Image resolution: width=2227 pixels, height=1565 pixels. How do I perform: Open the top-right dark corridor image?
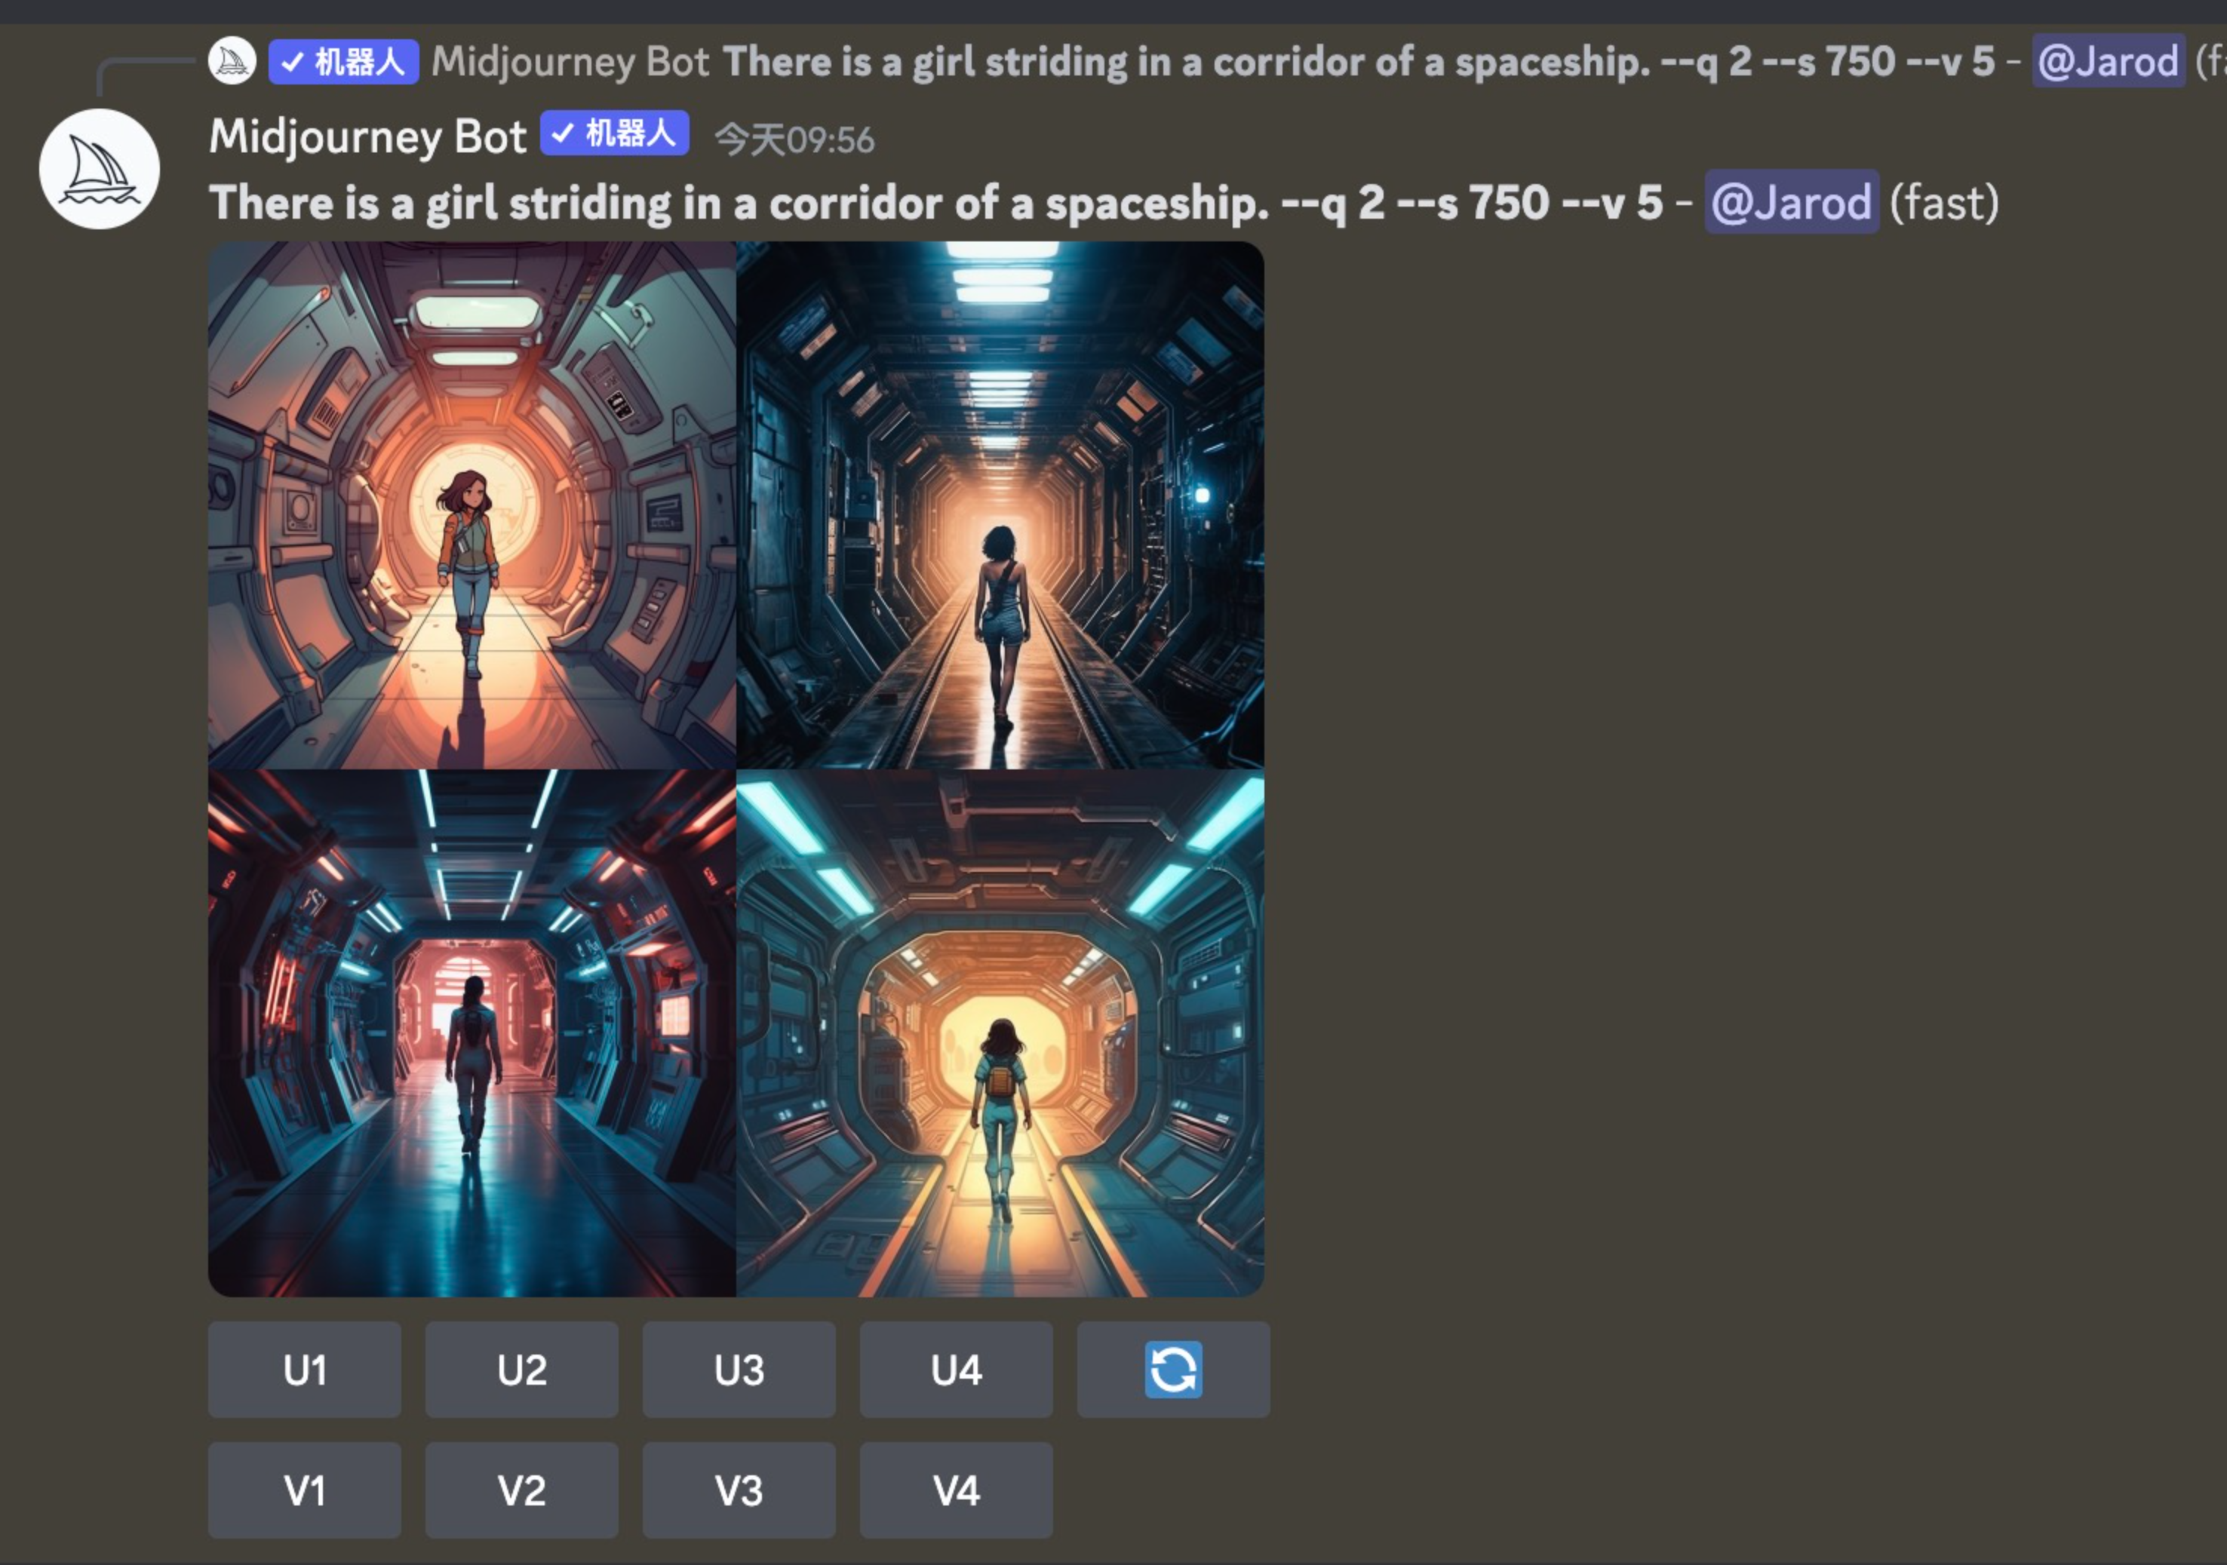coord(1000,505)
